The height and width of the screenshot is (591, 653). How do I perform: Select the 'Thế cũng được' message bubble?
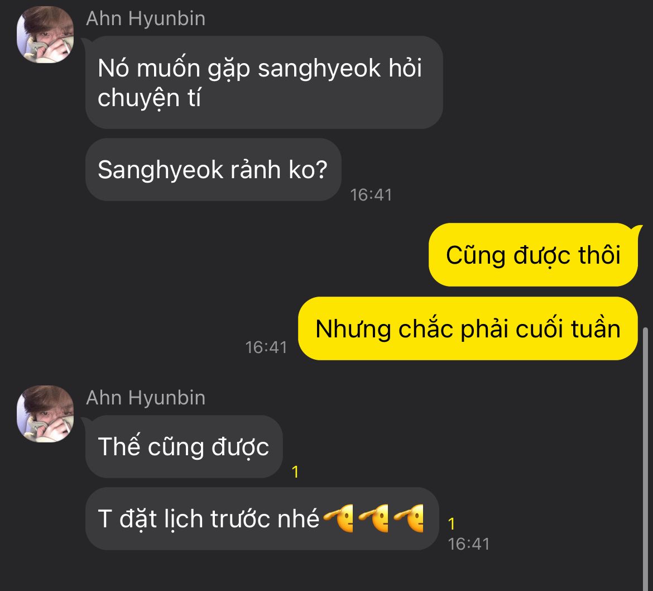184,446
